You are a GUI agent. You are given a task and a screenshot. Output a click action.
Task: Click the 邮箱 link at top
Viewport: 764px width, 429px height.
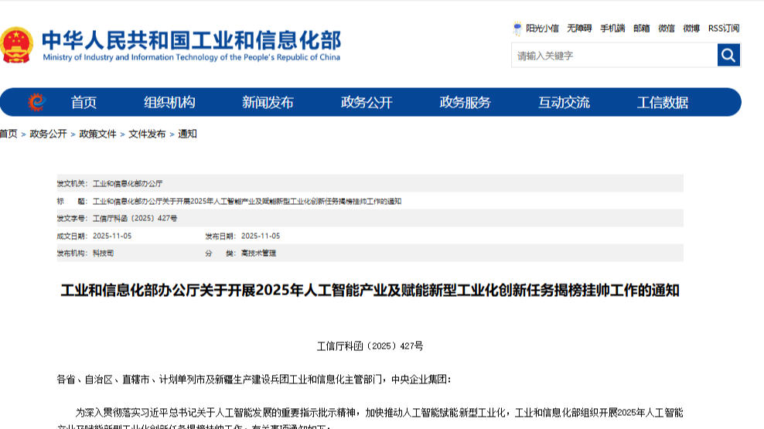tap(642, 29)
